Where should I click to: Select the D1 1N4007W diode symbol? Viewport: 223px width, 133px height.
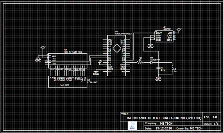[152, 62]
